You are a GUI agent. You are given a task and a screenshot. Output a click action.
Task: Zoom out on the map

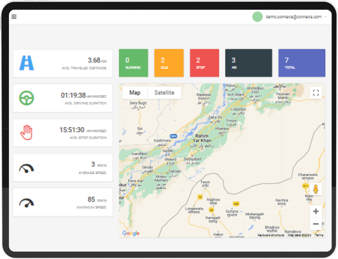pyautogui.click(x=316, y=224)
